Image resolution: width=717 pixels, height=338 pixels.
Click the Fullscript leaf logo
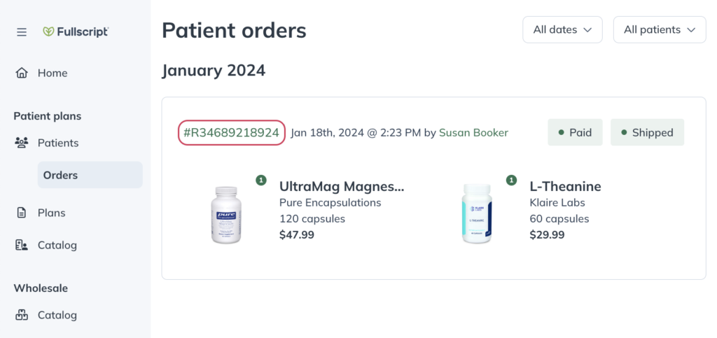click(x=48, y=31)
